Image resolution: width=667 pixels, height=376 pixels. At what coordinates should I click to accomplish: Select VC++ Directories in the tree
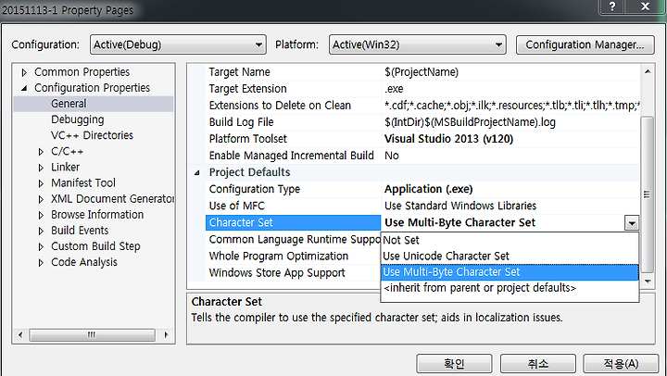click(92, 135)
